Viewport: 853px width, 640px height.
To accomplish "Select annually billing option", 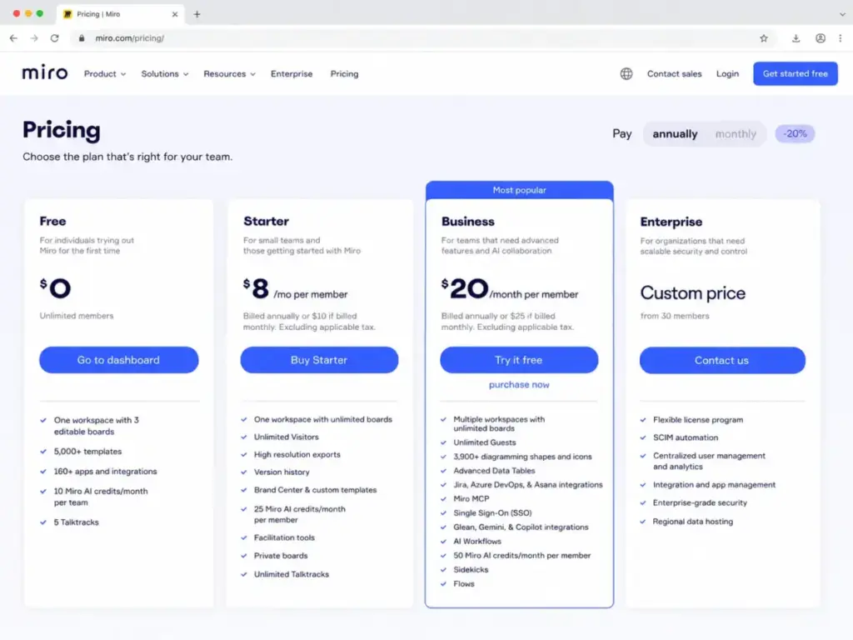I will [x=675, y=134].
